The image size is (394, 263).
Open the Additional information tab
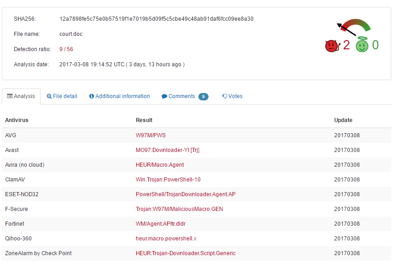pyautogui.click(x=120, y=96)
